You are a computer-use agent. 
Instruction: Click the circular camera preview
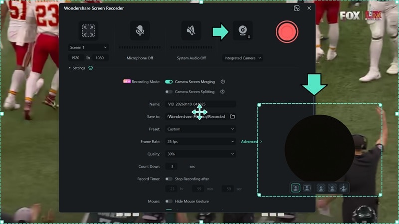(x=319, y=148)
